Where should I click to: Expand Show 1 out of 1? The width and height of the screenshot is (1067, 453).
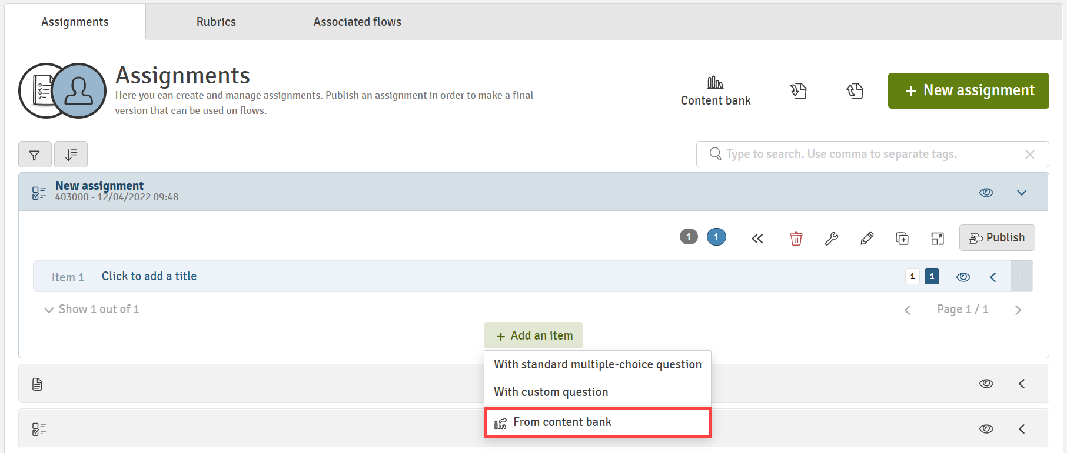tap(91, 309)
